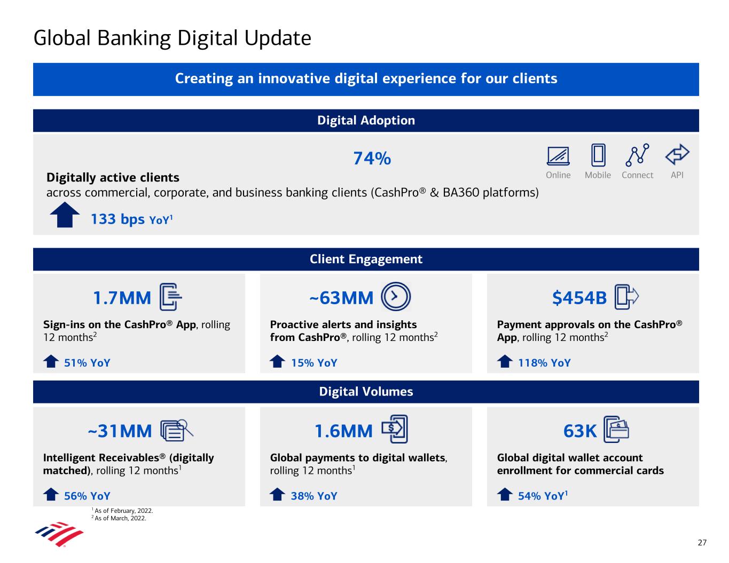This screenshot has height=563, width=729.
Task: Click the API arrows icon
Action: (677, 155)
